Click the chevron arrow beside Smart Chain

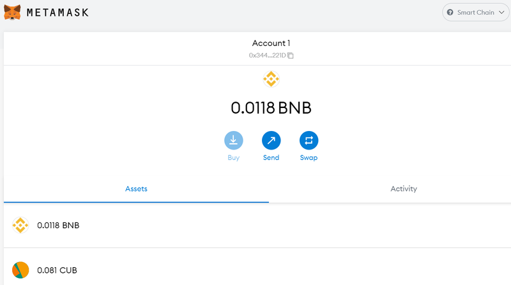[501, 12]
